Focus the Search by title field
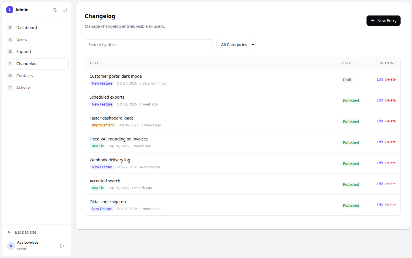 click(149, 45)
